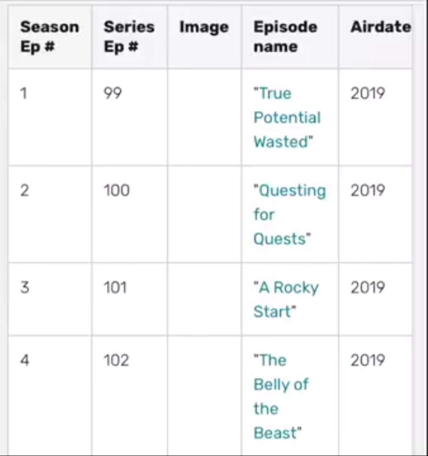Click the Season Ep # column header
Viewport: 428px width, 456px height.
click(50, 37)
